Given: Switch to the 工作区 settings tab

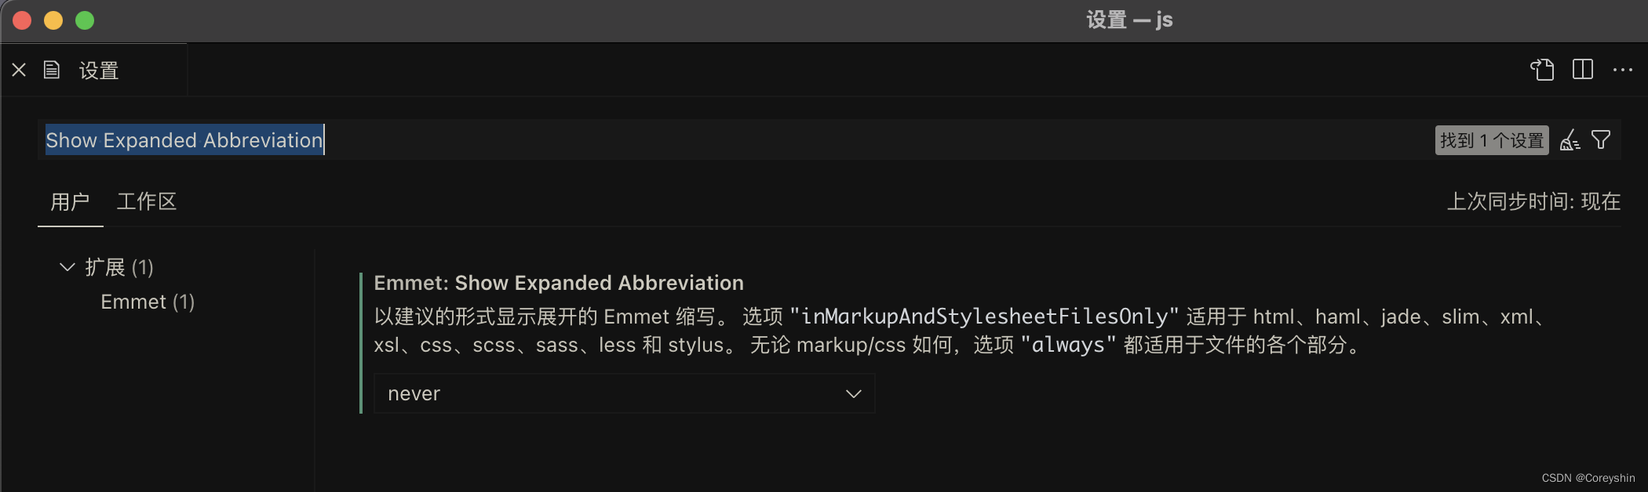Looking at the screenshot, I should (x=146, y=201).
